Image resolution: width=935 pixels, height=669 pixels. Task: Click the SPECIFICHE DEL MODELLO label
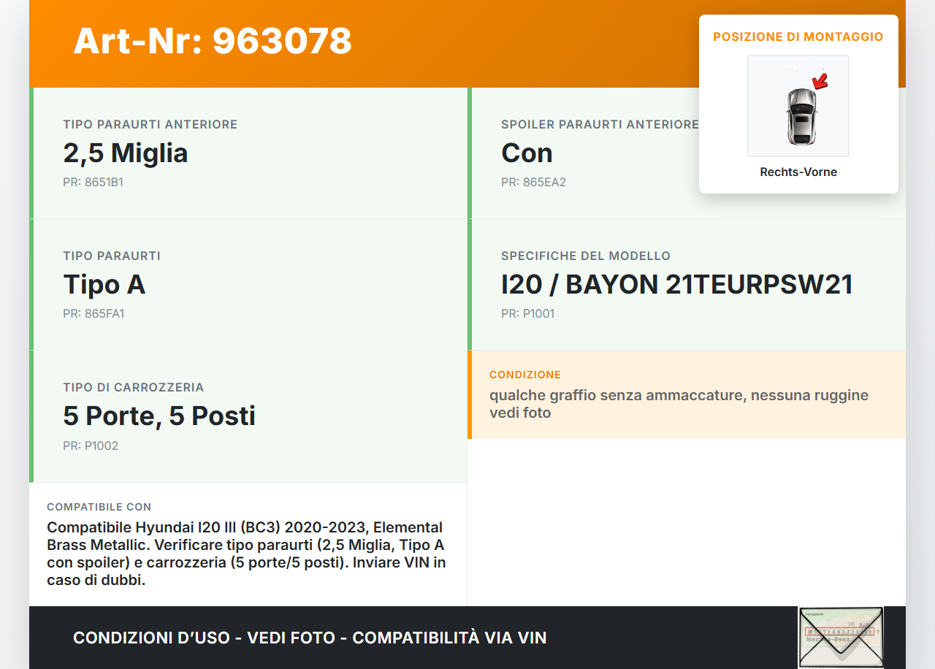[586, 256]
